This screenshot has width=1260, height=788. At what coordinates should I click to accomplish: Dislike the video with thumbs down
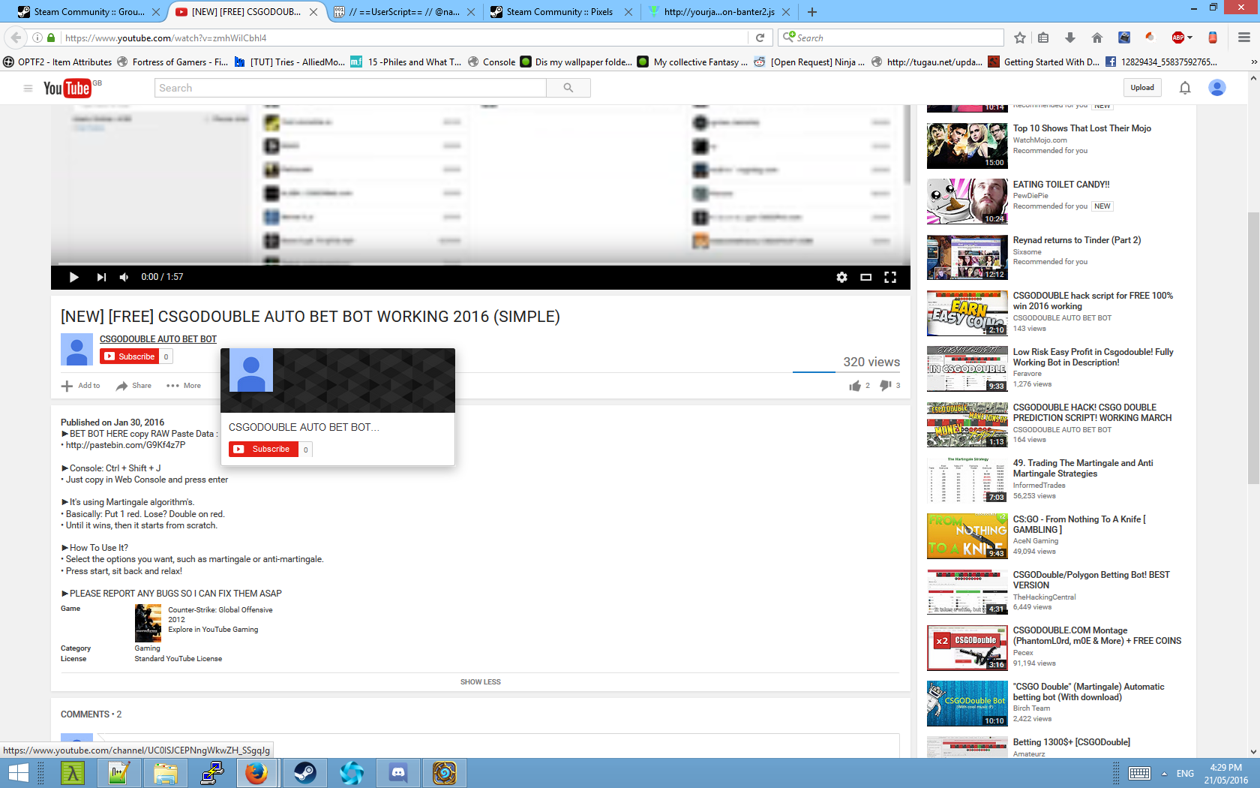pos(886,386)
